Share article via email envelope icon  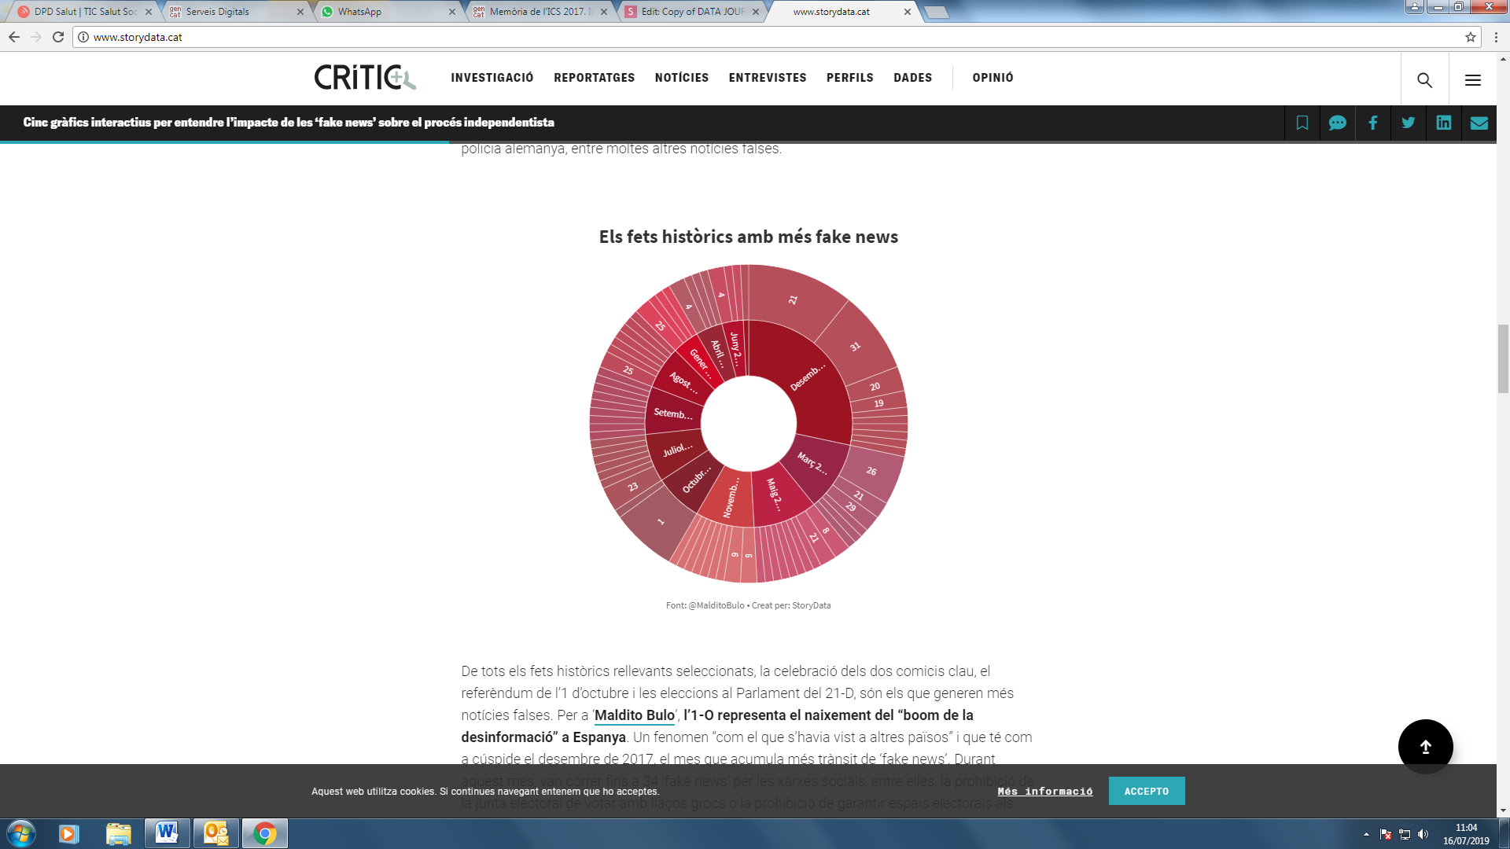click(x=1479, y=123)
